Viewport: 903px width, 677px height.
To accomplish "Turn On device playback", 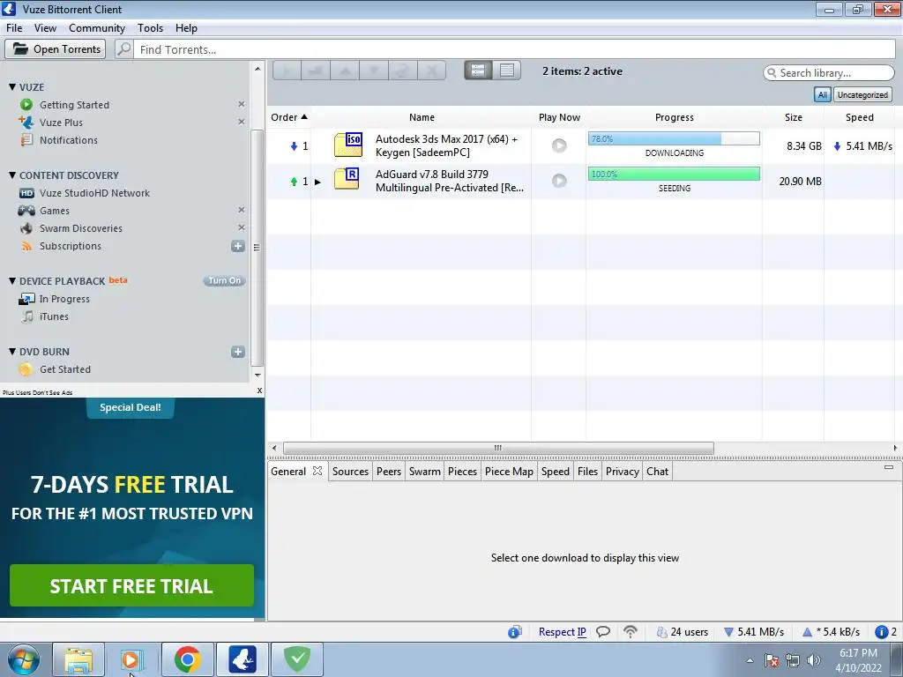I will pos(224,280).
